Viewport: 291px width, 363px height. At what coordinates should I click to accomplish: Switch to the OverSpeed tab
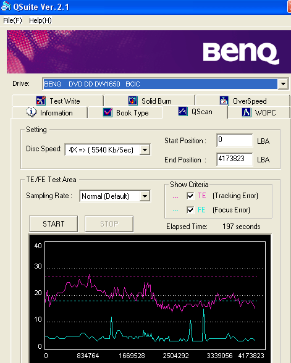coord(242,101)
